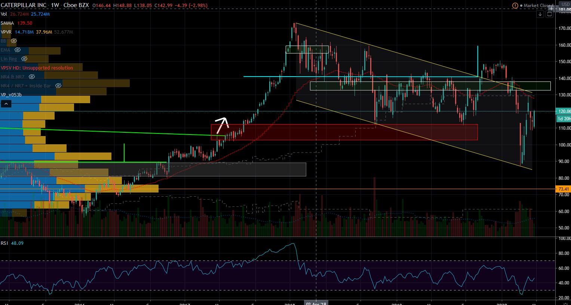Select the Vol indicator legend
The image size is (571, 305).
point(4,14)
